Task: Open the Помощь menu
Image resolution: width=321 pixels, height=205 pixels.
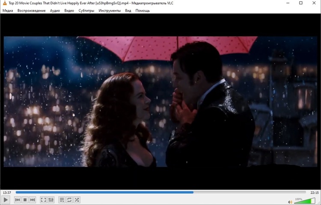Action: (x=143, y=11)
